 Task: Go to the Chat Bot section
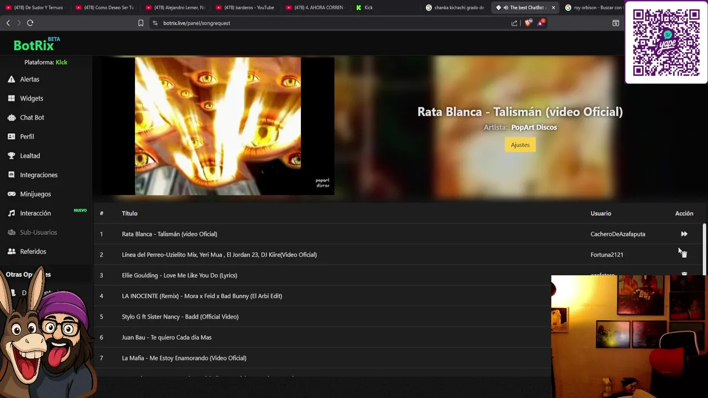(x=32, y=117)
